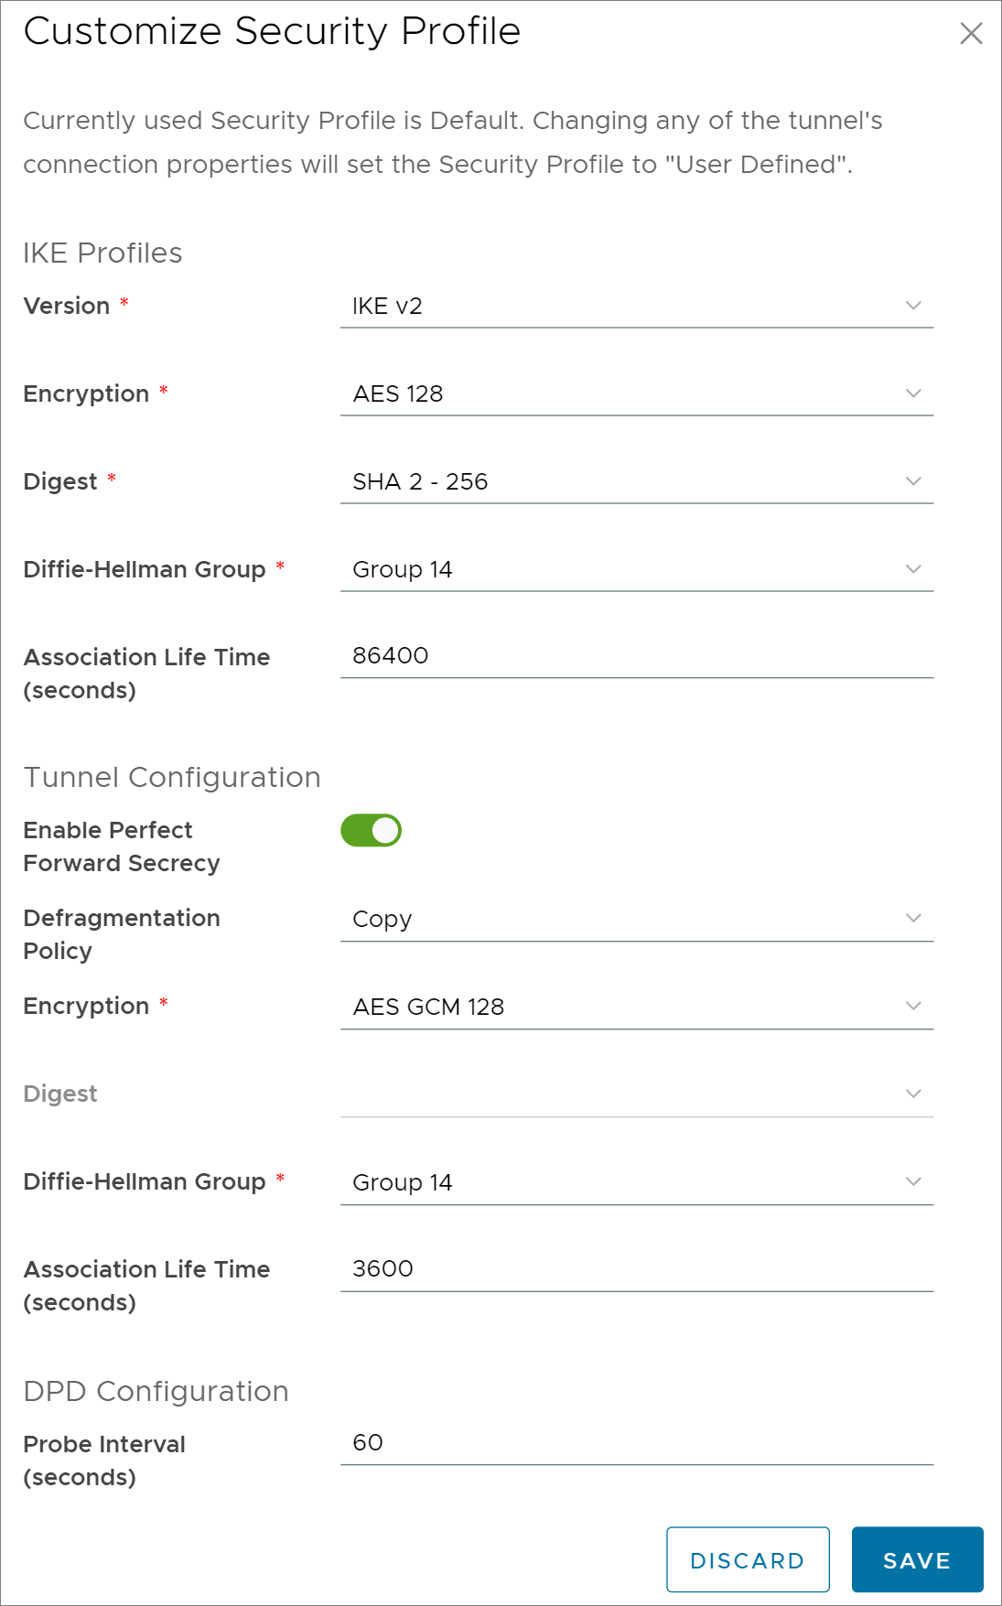Open the Defragmentation Policy Copy dropdown
The image size is (1002, 1606).
(x=637, y=919)
